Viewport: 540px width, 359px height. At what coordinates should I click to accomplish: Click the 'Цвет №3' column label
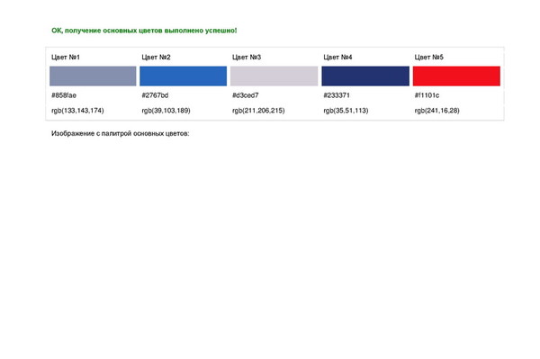(x=247, y=58)
